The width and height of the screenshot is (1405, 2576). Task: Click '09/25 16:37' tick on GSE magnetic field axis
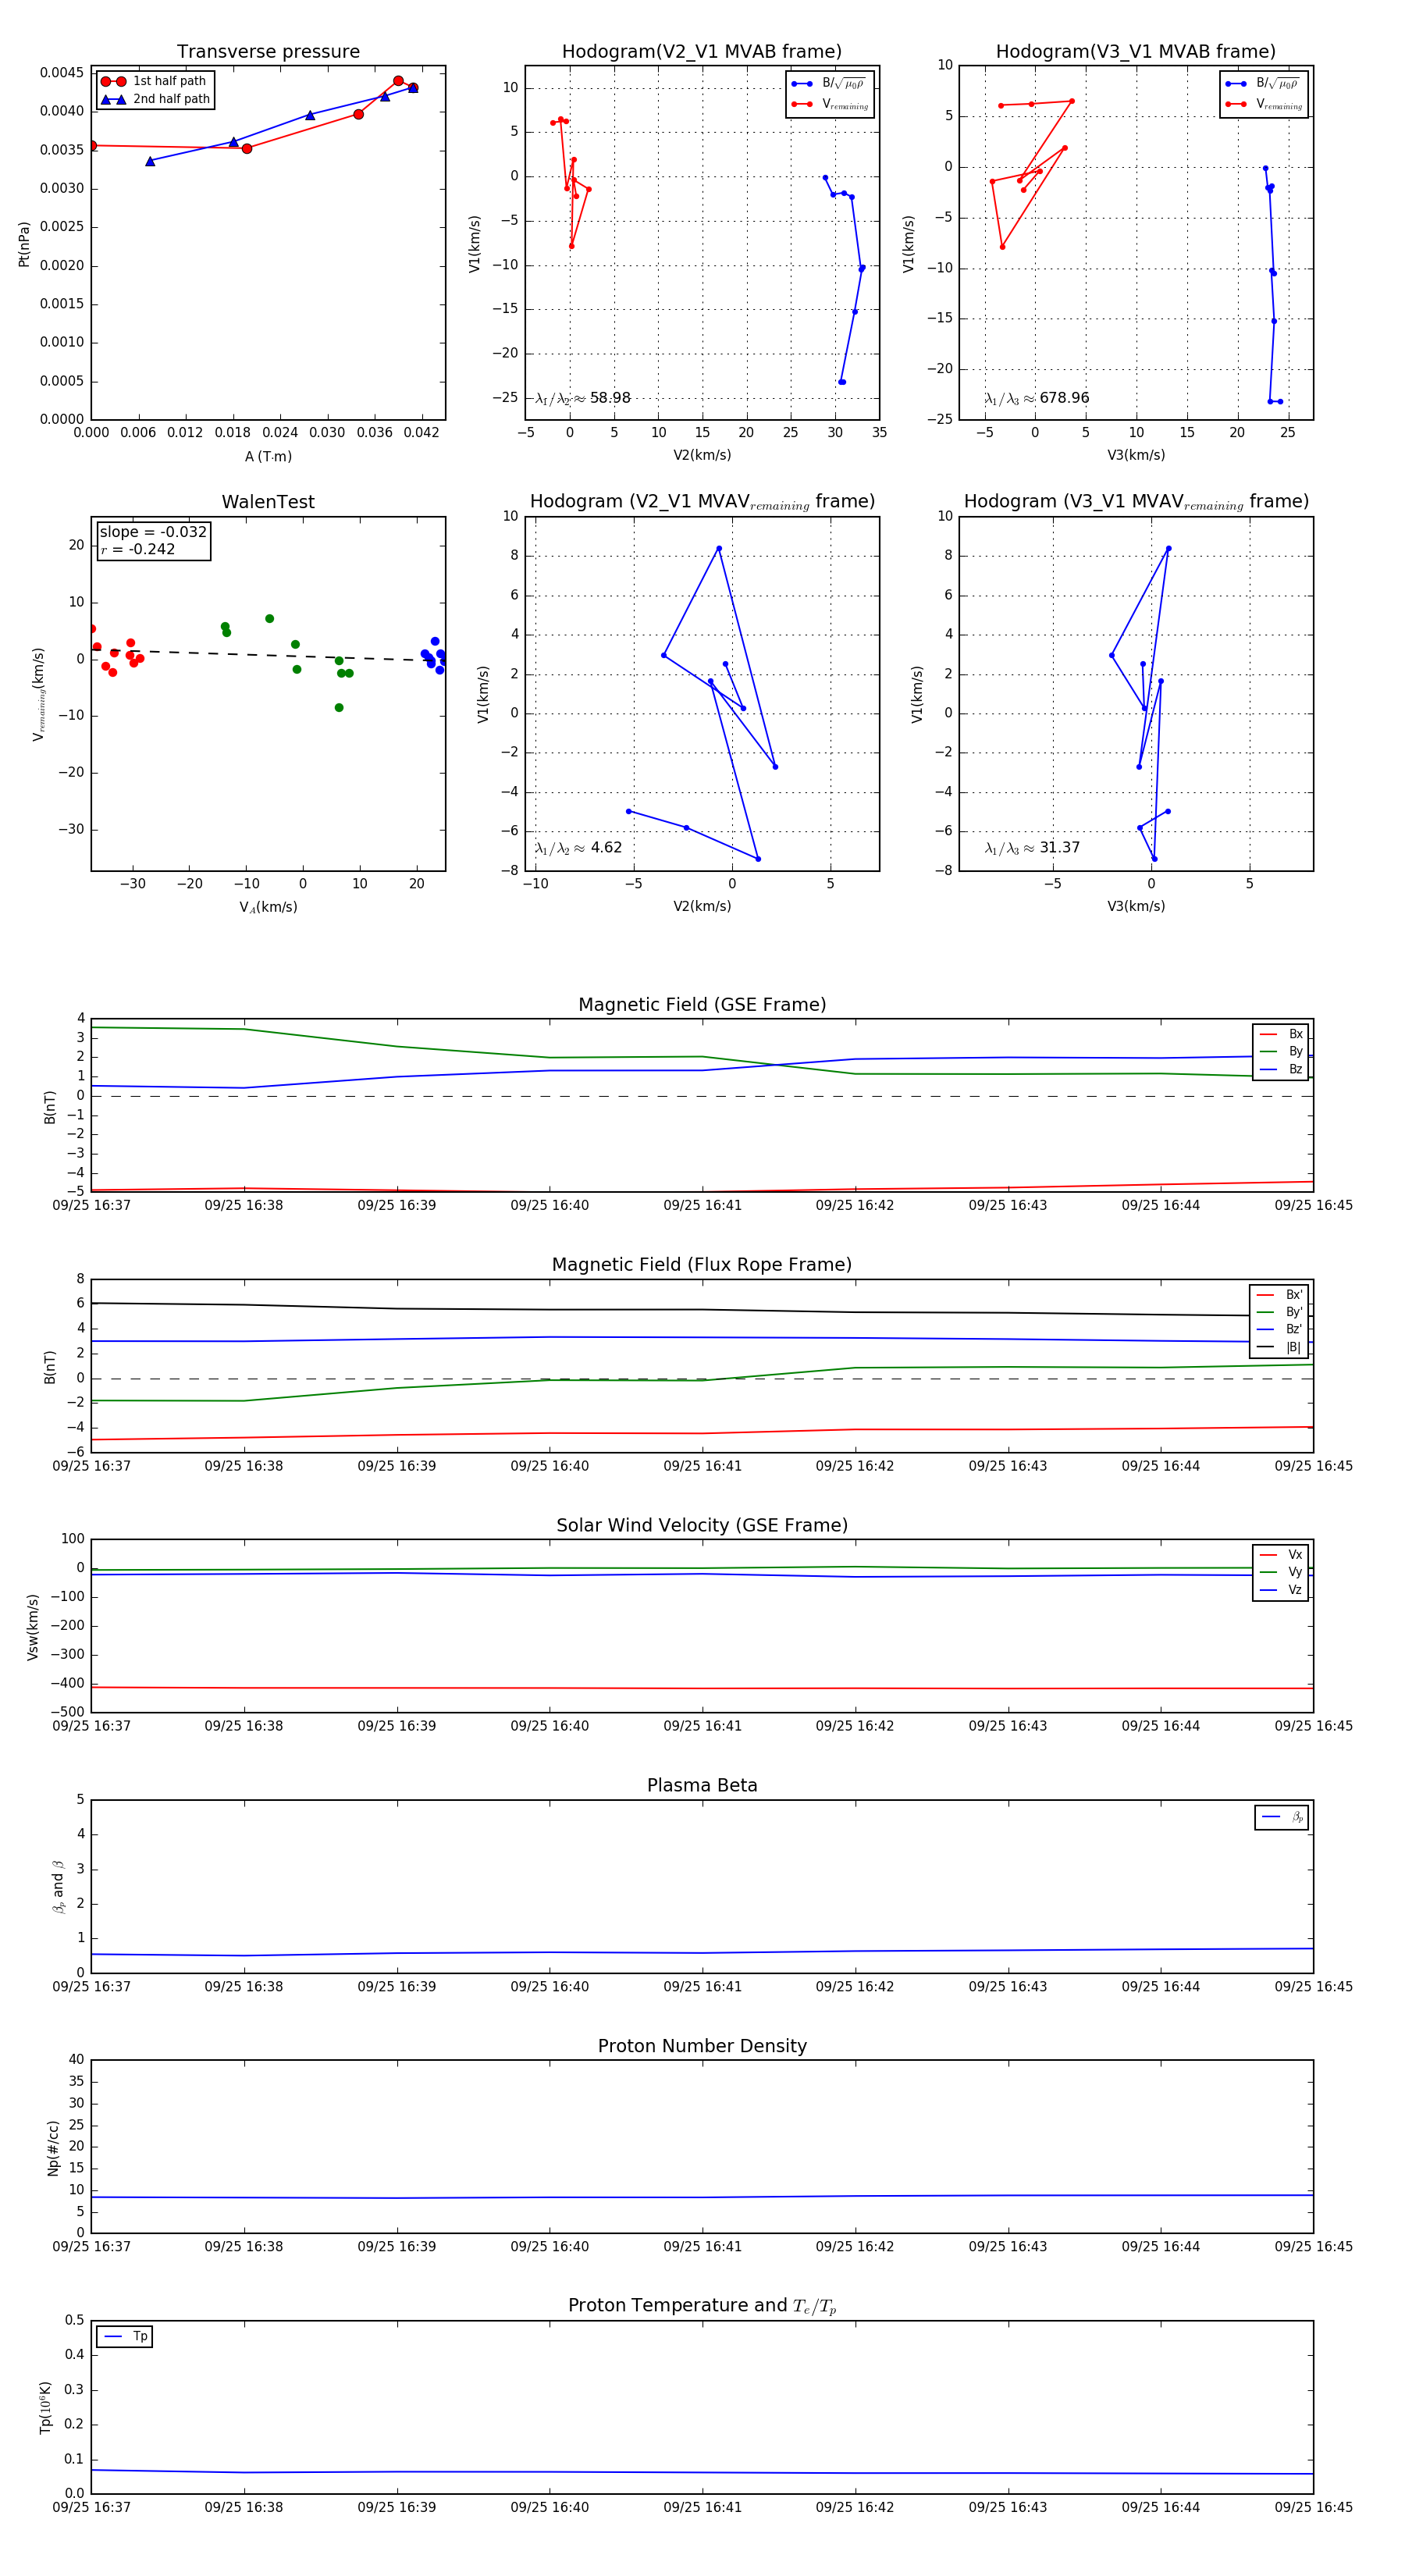(92, 1206)
